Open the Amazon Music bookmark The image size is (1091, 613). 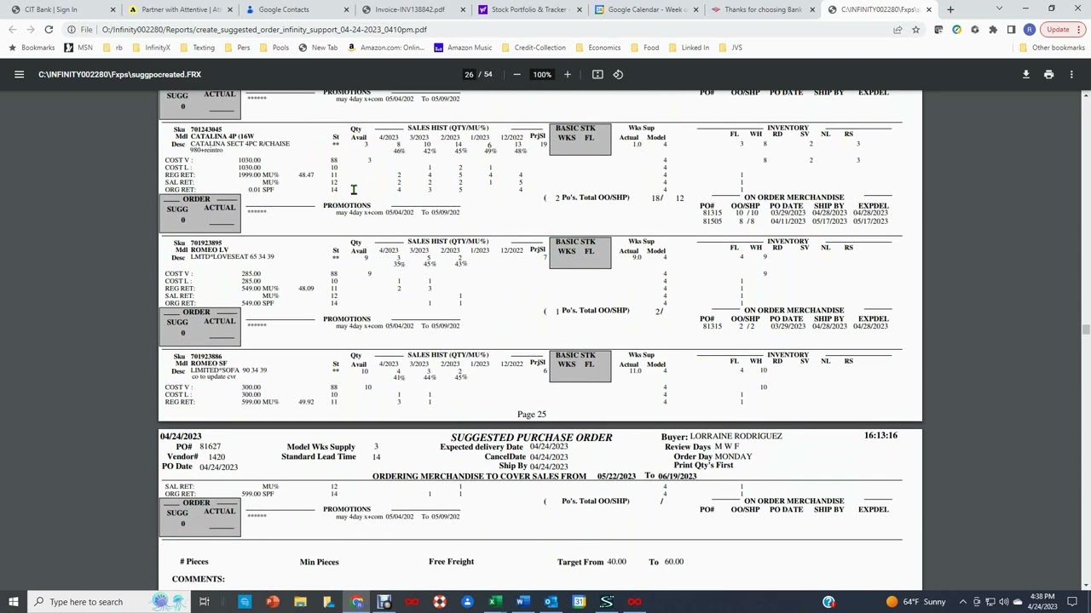tap(463, 48)
